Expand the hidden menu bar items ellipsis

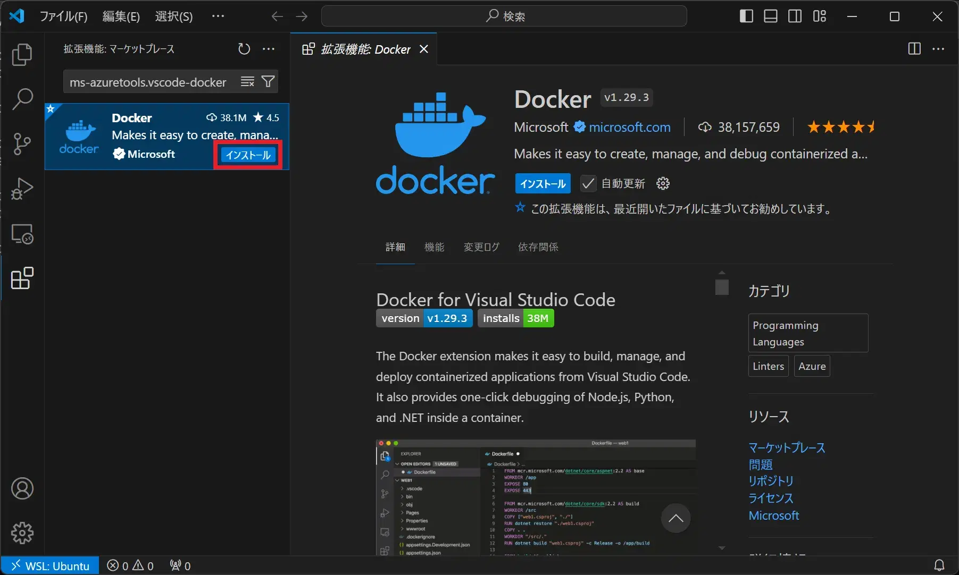tap(218, 16)
